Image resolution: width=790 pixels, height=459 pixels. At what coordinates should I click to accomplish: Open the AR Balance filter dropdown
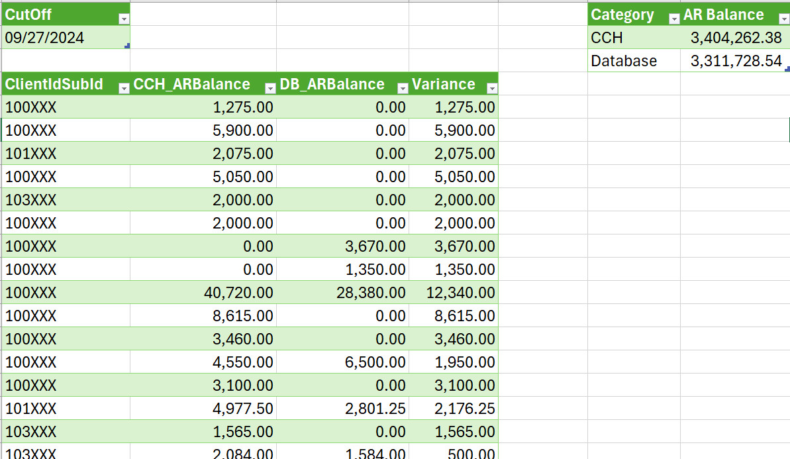point(784,19)
